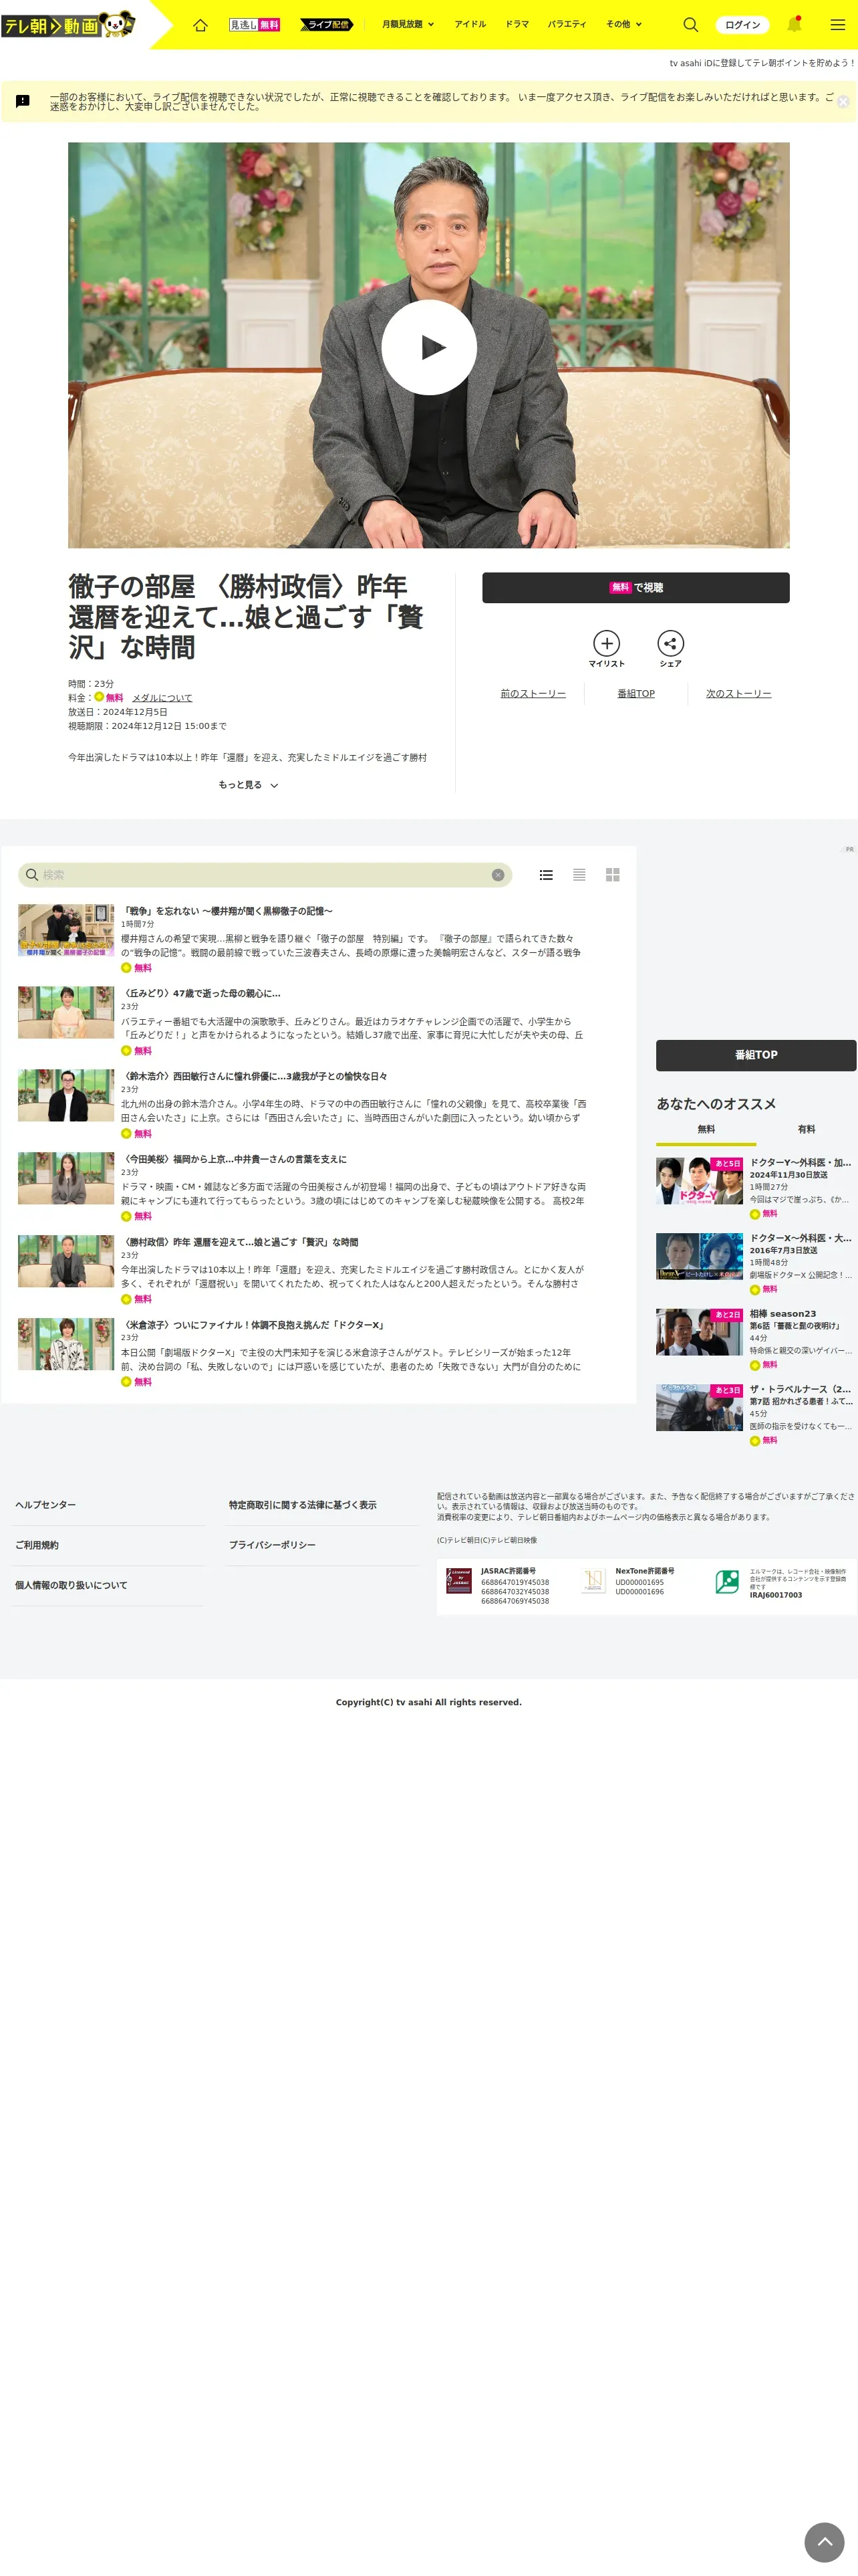Open the 〈今田美桜〉福岡から上京 episode title

click(234, 1160)
